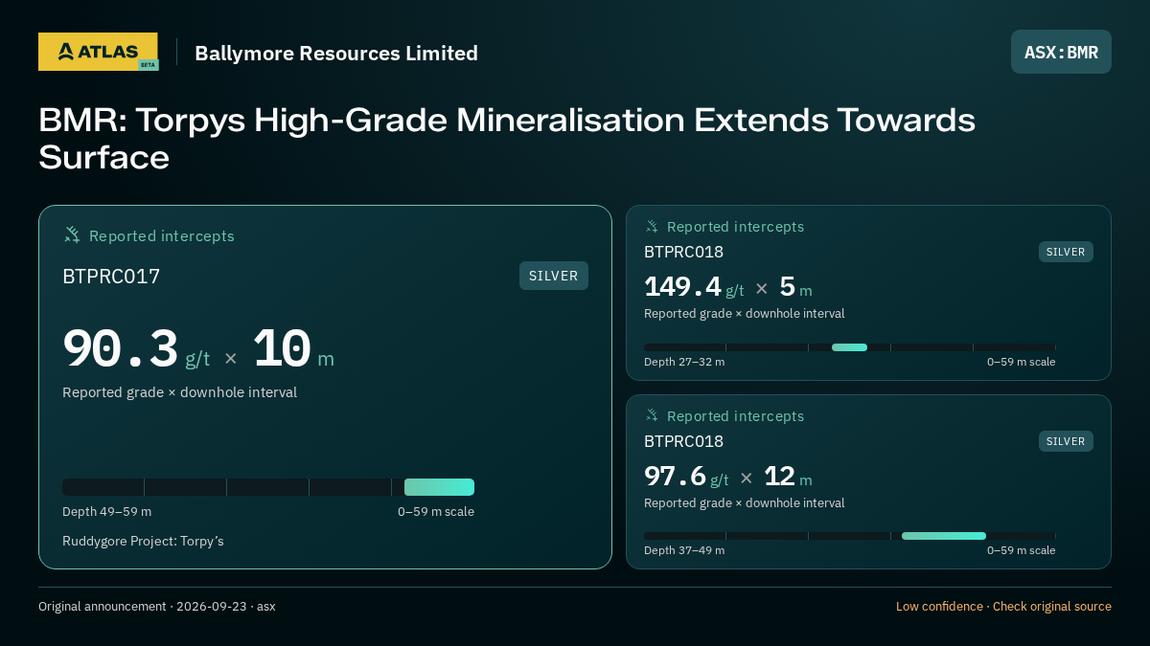Click the Depth 49–59 m bar highlight

(439, 487)
